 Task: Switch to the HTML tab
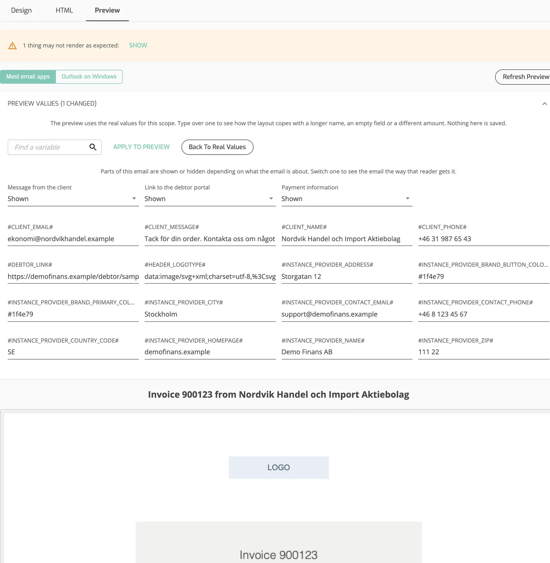click(x=64, y=10)
